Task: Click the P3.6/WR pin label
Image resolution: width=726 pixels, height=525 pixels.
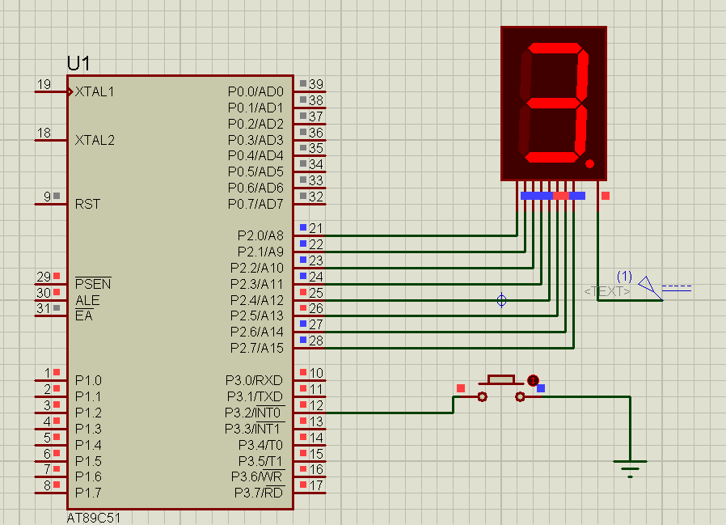Action: [257, 476]
